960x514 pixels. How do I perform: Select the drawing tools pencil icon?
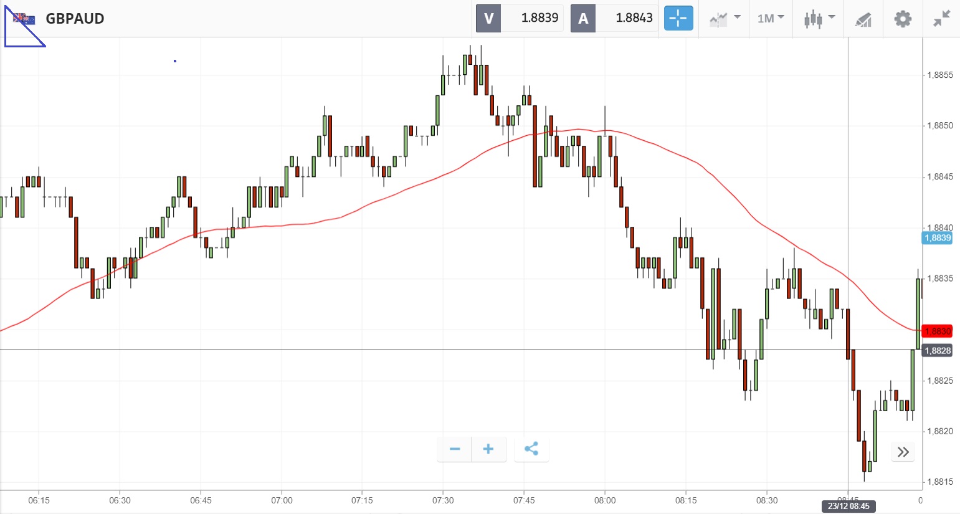863,19
